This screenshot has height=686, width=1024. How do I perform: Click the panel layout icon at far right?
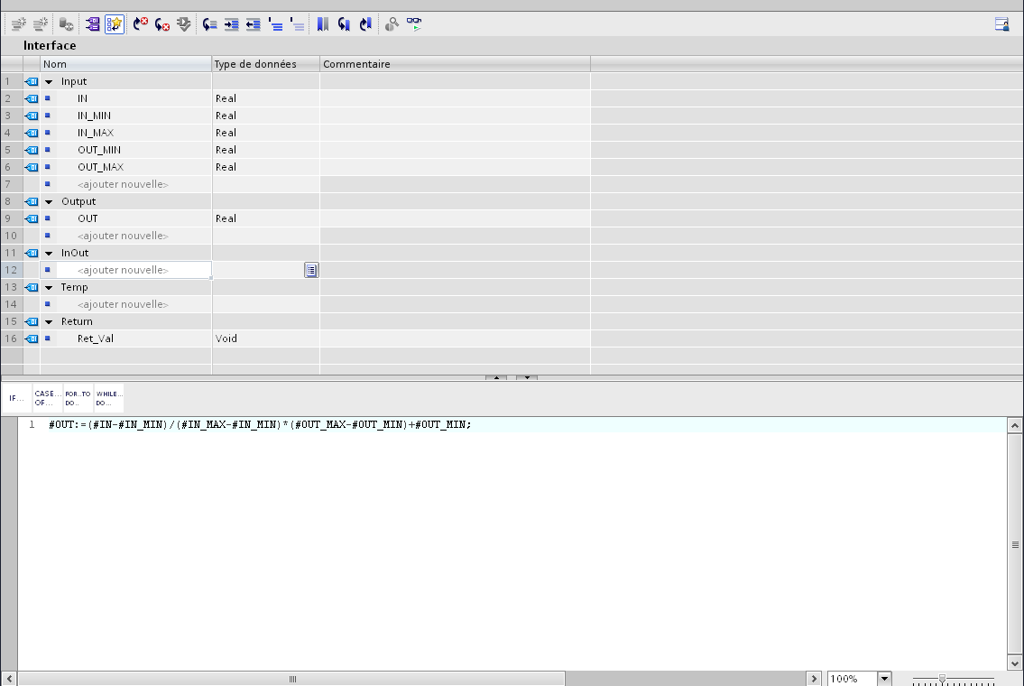1001,24
